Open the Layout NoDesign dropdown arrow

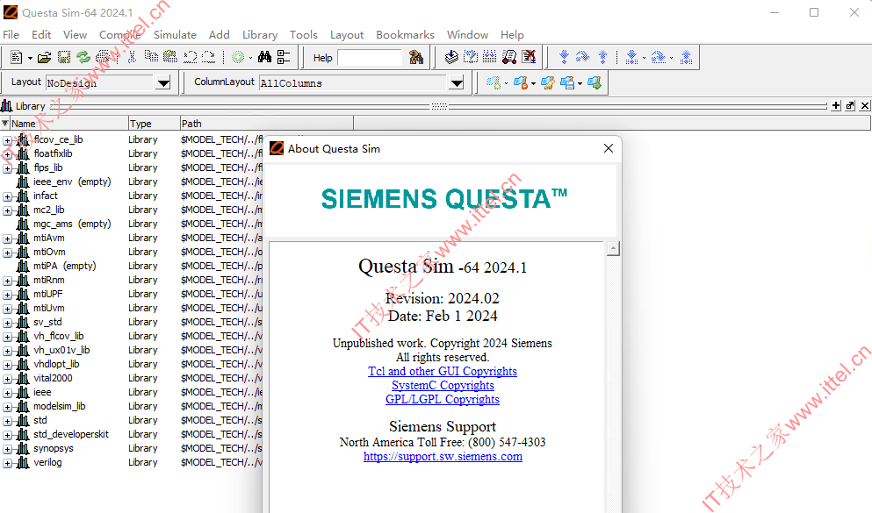click(163, 83)
